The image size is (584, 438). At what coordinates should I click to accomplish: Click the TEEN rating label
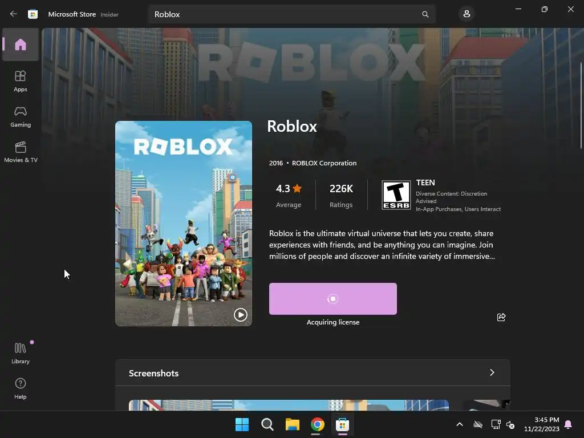[425, 182]
